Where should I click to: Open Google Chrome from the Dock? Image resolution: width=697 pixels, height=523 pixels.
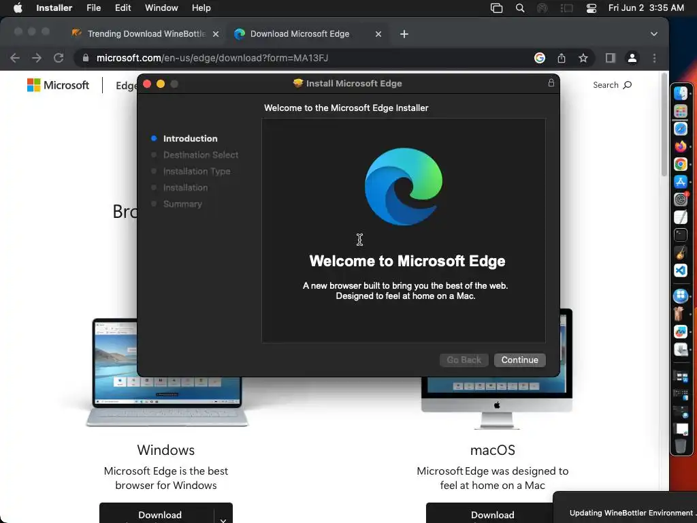point(681,164)
